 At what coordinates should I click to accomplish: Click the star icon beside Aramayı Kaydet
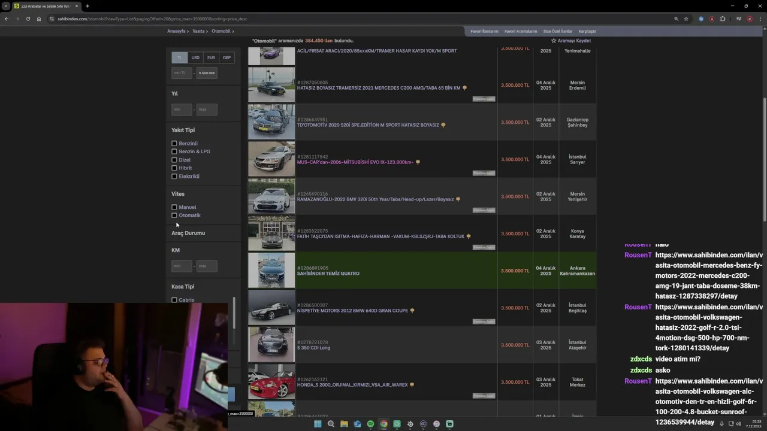coord(554,41)
